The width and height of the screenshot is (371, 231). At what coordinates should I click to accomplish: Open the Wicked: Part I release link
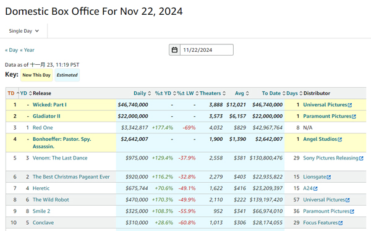tap(49, 105)
